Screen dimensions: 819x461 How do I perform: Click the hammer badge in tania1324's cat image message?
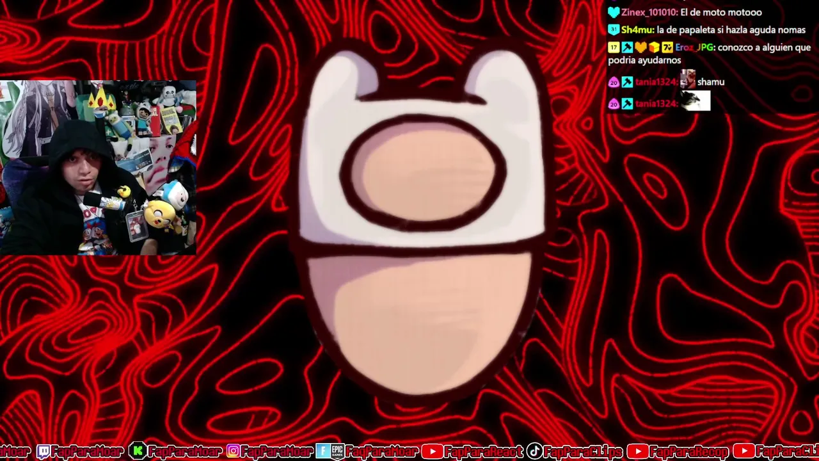[627, 104]
